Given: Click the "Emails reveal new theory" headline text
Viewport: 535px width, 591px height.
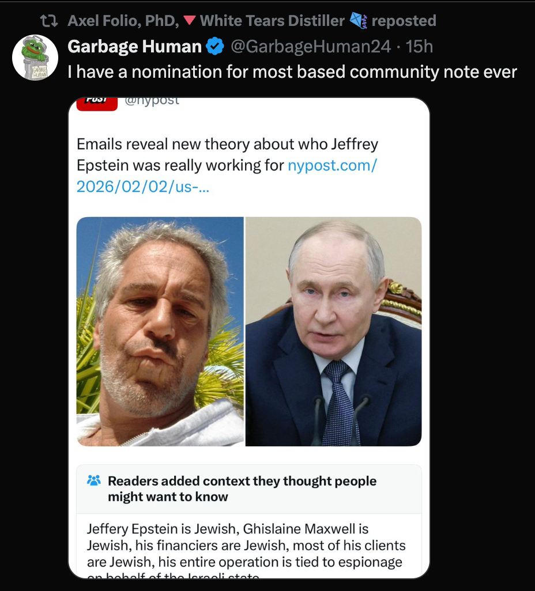Looking at the screenshot, I should point(227,144).
